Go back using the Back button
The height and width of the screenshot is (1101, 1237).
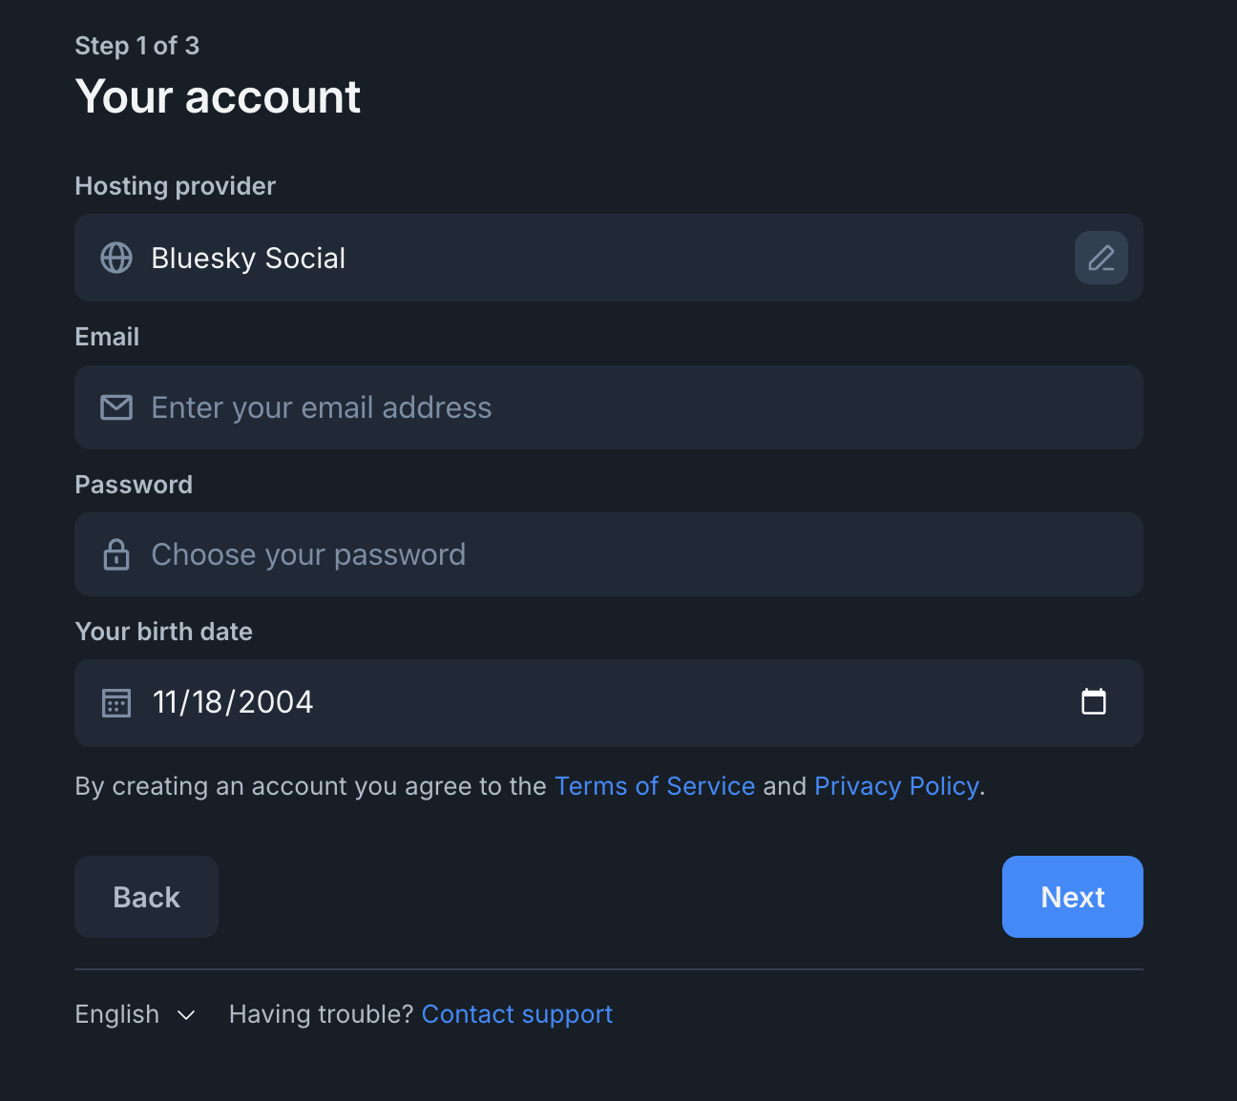146,897
